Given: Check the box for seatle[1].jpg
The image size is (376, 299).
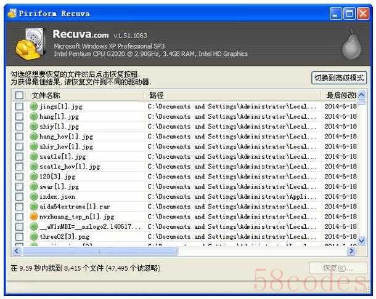Looking at the screenshot, I should tap(19, 156).
